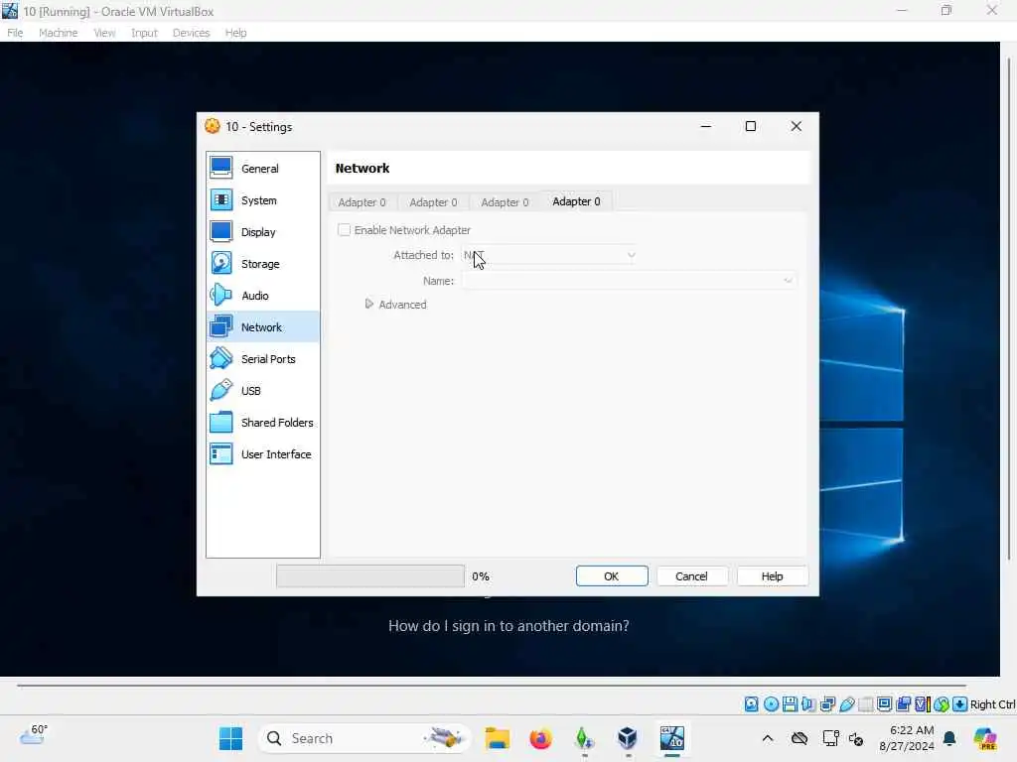Screen dimensions: 1017x762
Task: Open the VirtualBox Help menu
Action: [235, 33]
